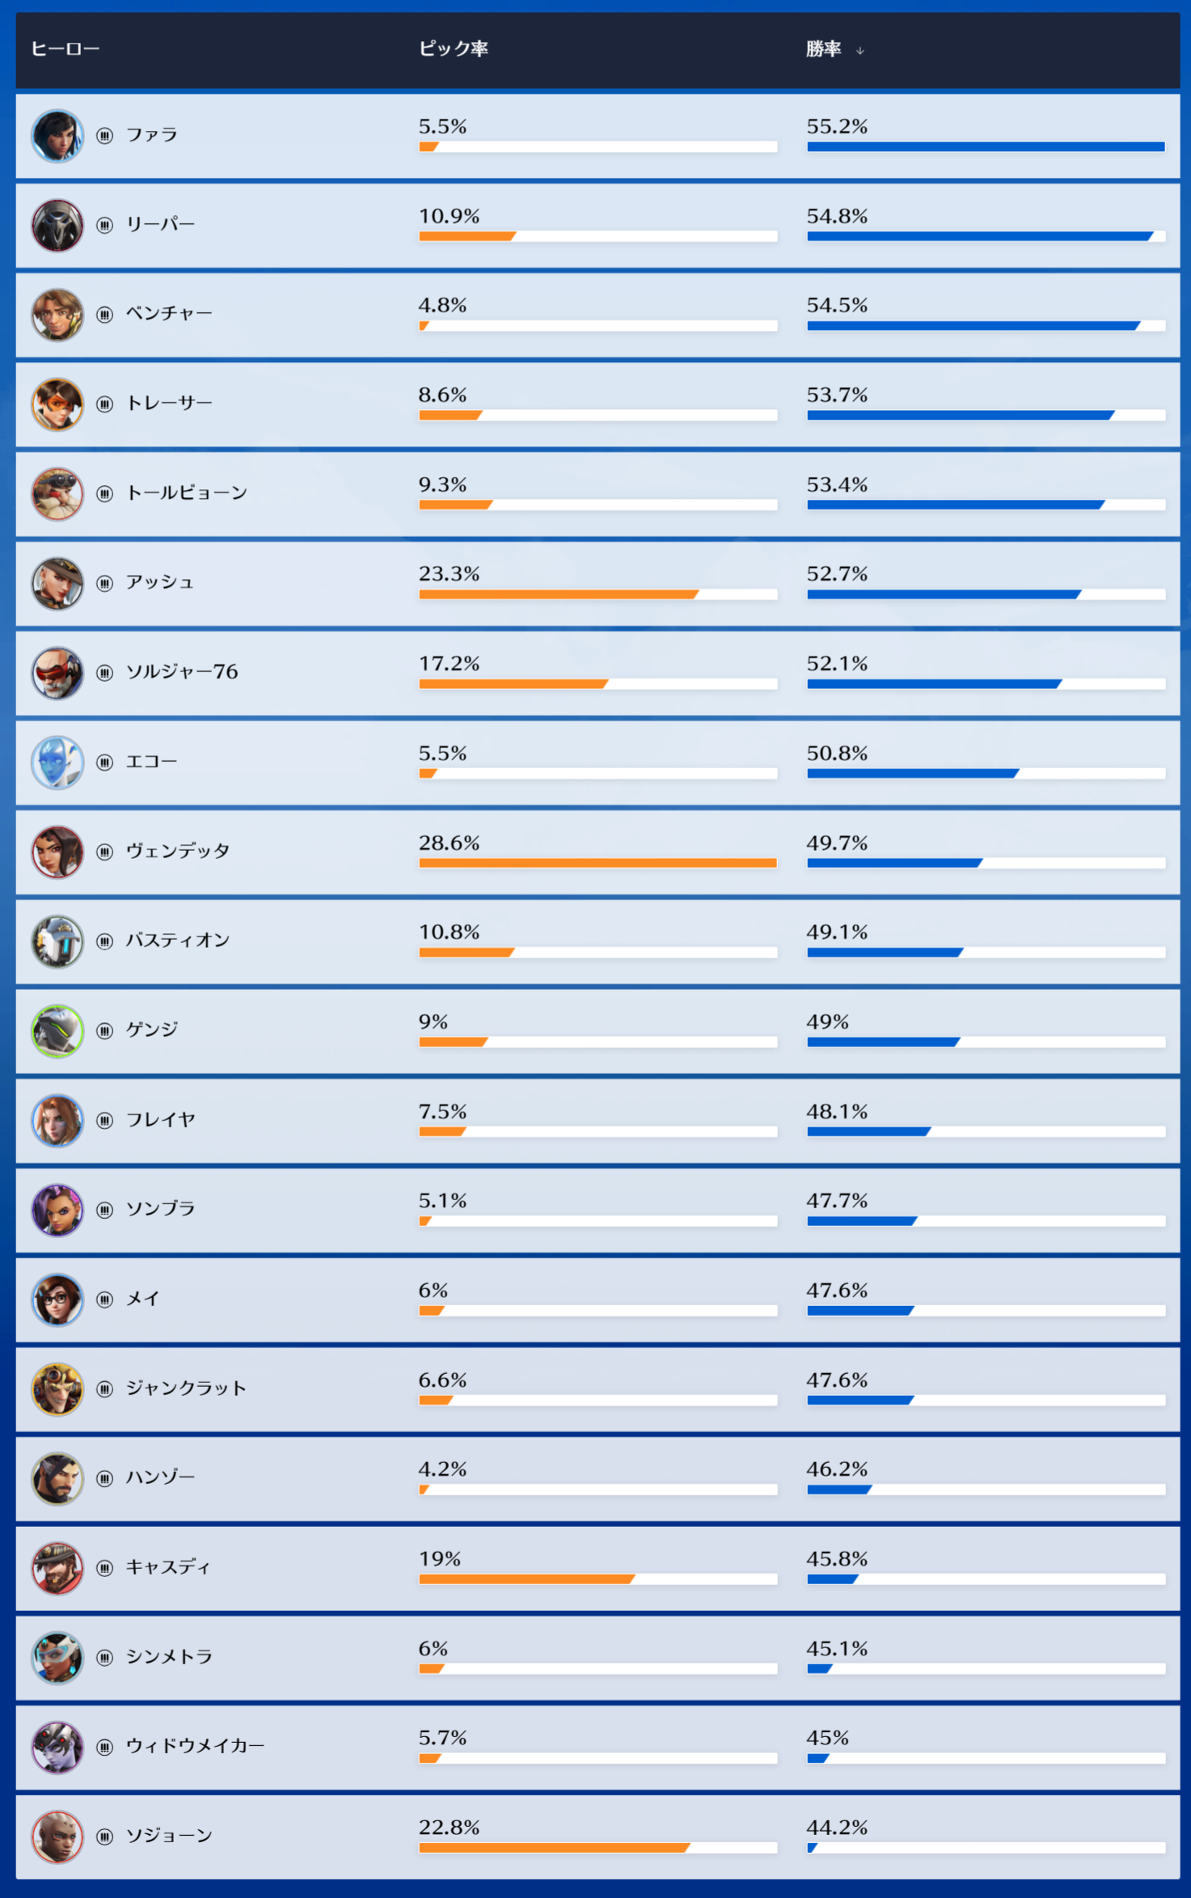
Task: Open the アッシュ hero name link
Action: [x=160, y=583]
